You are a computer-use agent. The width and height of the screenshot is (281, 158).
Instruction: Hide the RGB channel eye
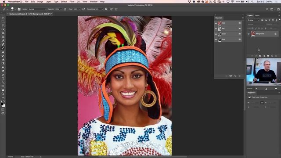coord(216,23)
